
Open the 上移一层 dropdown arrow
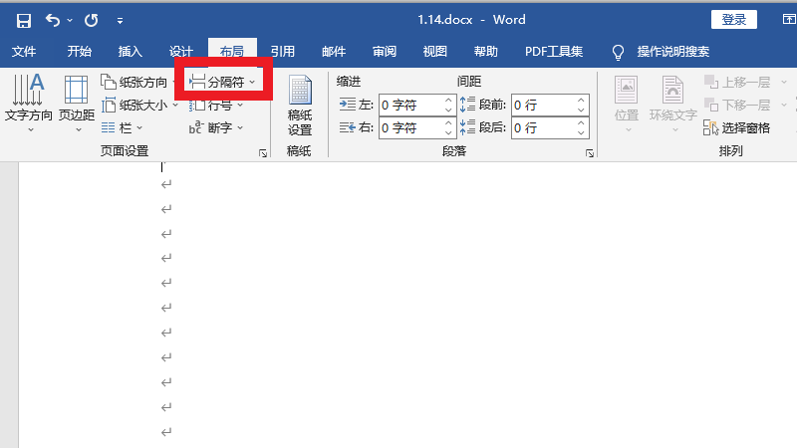pyautogui.click(x=784, y=82)
